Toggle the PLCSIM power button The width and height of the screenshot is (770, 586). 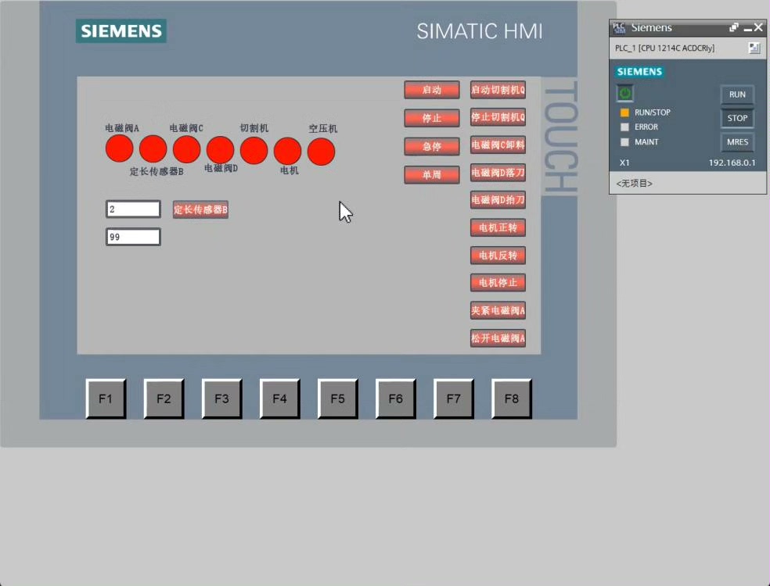point(624,93)
